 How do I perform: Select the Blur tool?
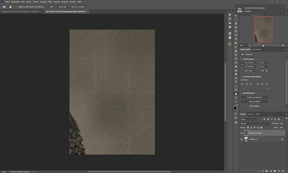pos(236,66)
